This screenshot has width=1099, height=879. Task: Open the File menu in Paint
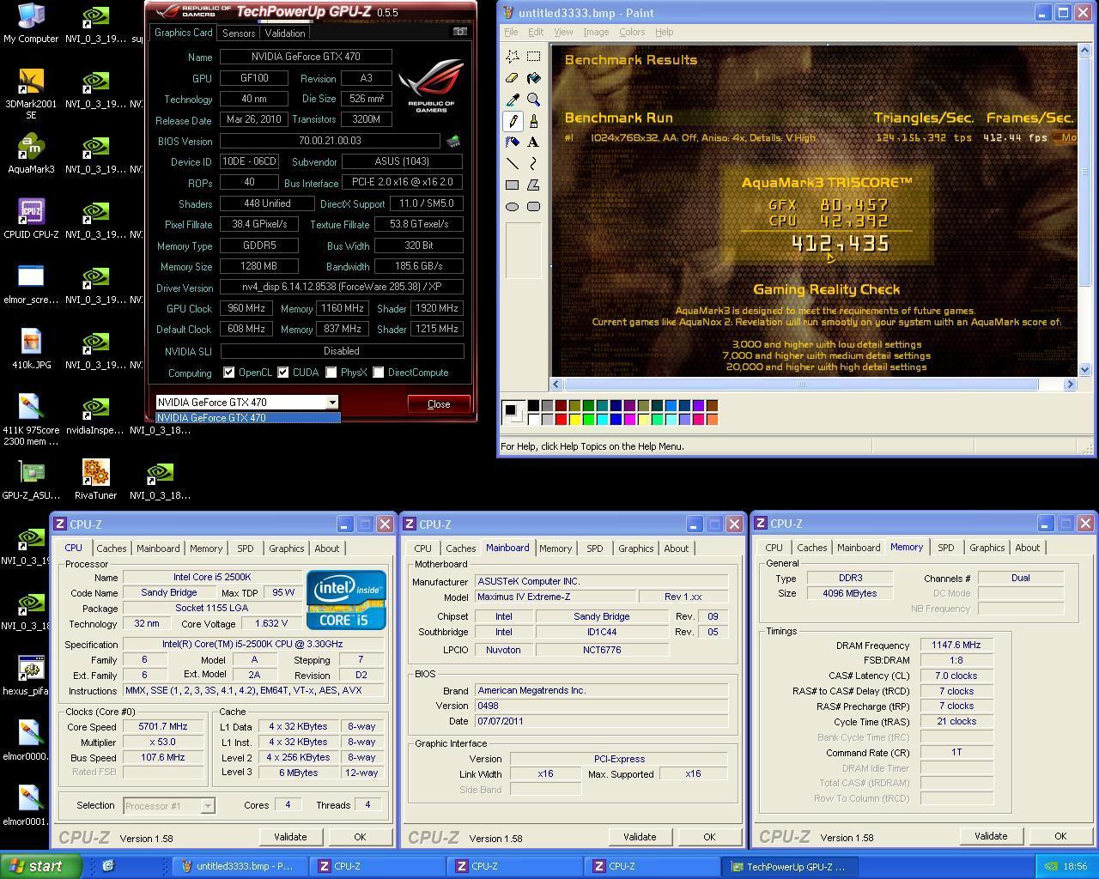511,32
